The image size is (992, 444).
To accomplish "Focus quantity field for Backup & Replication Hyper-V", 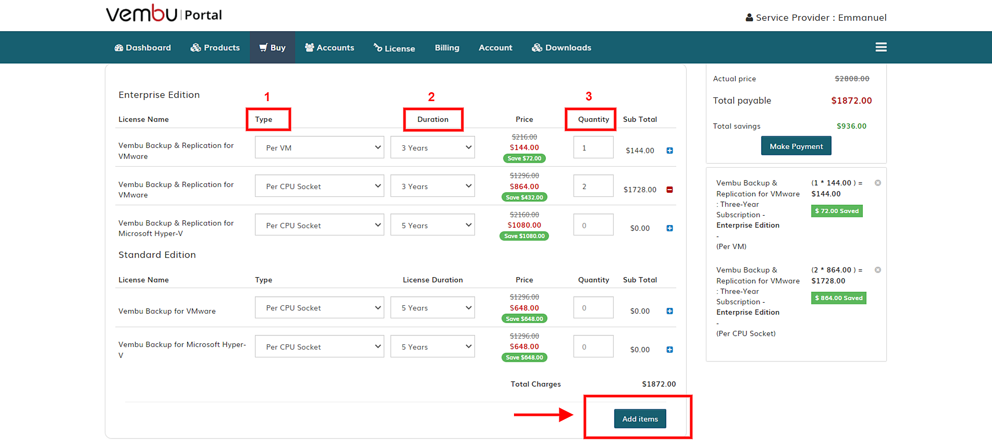I will (x=593, y=225).
